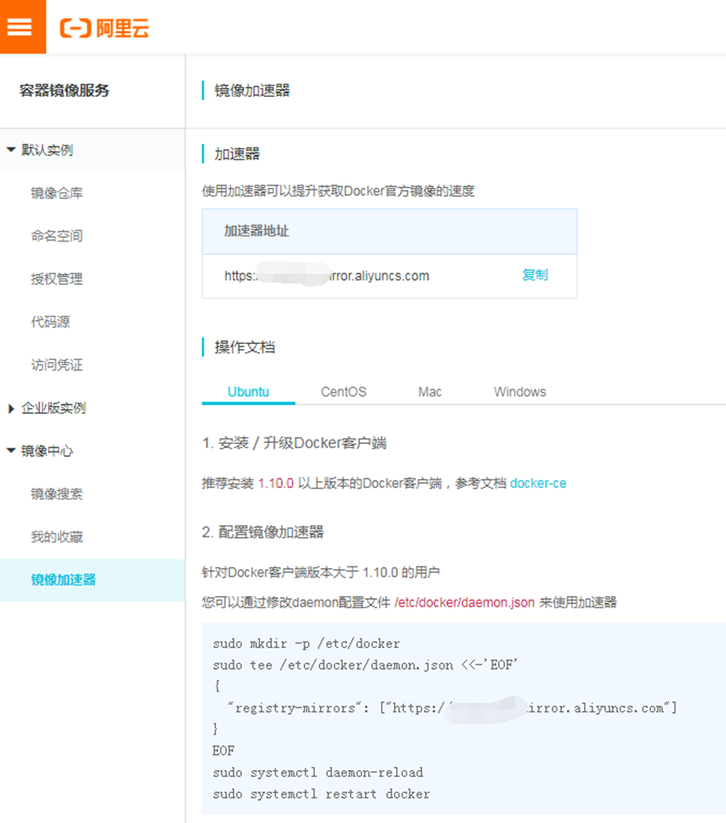Click heading 1. 安装 / 升级Docker客户端

tap(294, 443)
